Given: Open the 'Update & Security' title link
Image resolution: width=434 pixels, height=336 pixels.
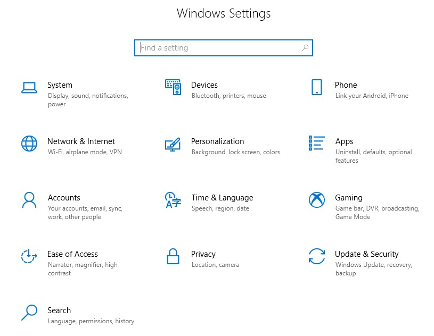Looking at the screenshot, I should pos(366,254).
